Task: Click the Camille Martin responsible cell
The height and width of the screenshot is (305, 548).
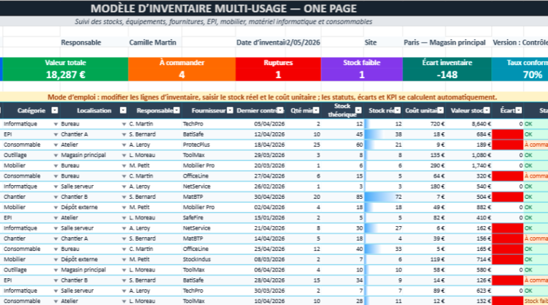Action: pos(155,42)
